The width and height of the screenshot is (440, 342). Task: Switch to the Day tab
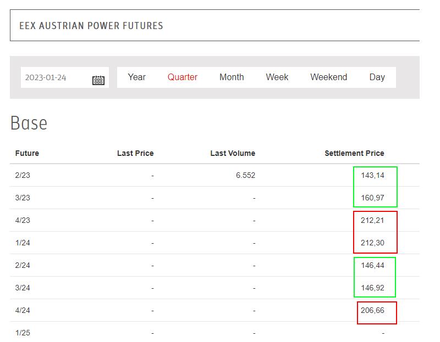click(x=377, y=77)
